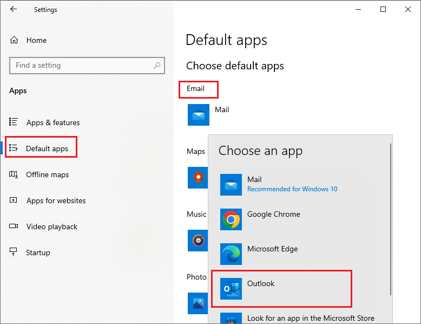Click the Choose an app heading
Viewport: 421px width, 324px height.
tap(260, 151)
